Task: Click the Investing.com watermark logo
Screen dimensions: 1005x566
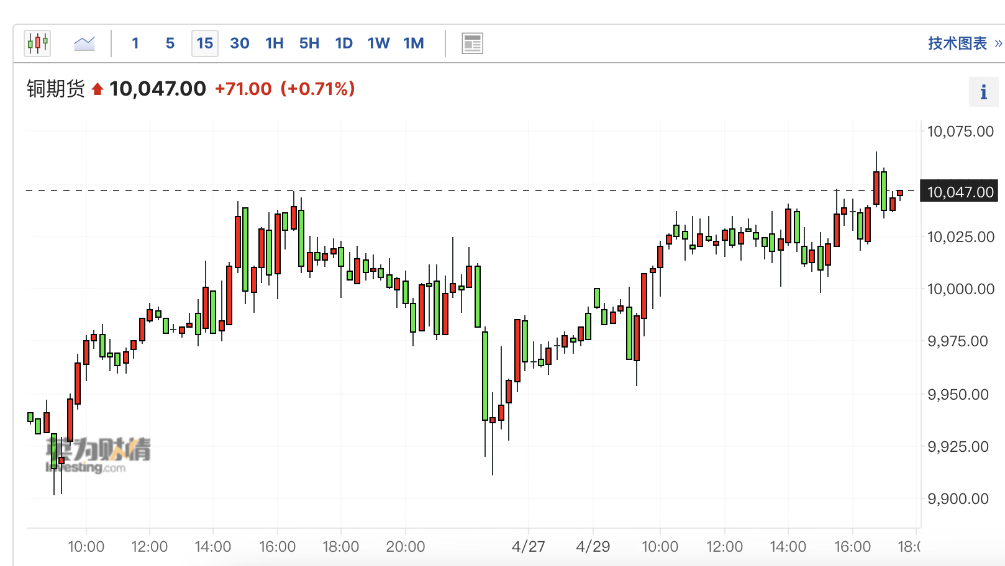Action: [98, 455]
